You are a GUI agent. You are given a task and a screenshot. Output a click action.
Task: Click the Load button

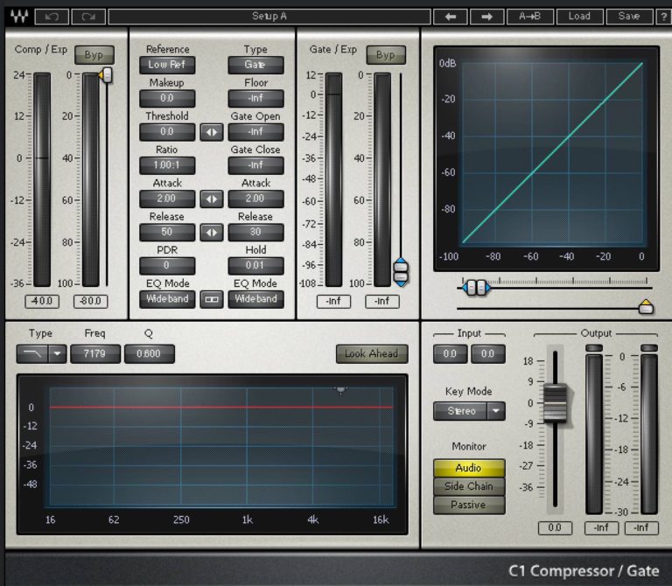tap(578, 17)
